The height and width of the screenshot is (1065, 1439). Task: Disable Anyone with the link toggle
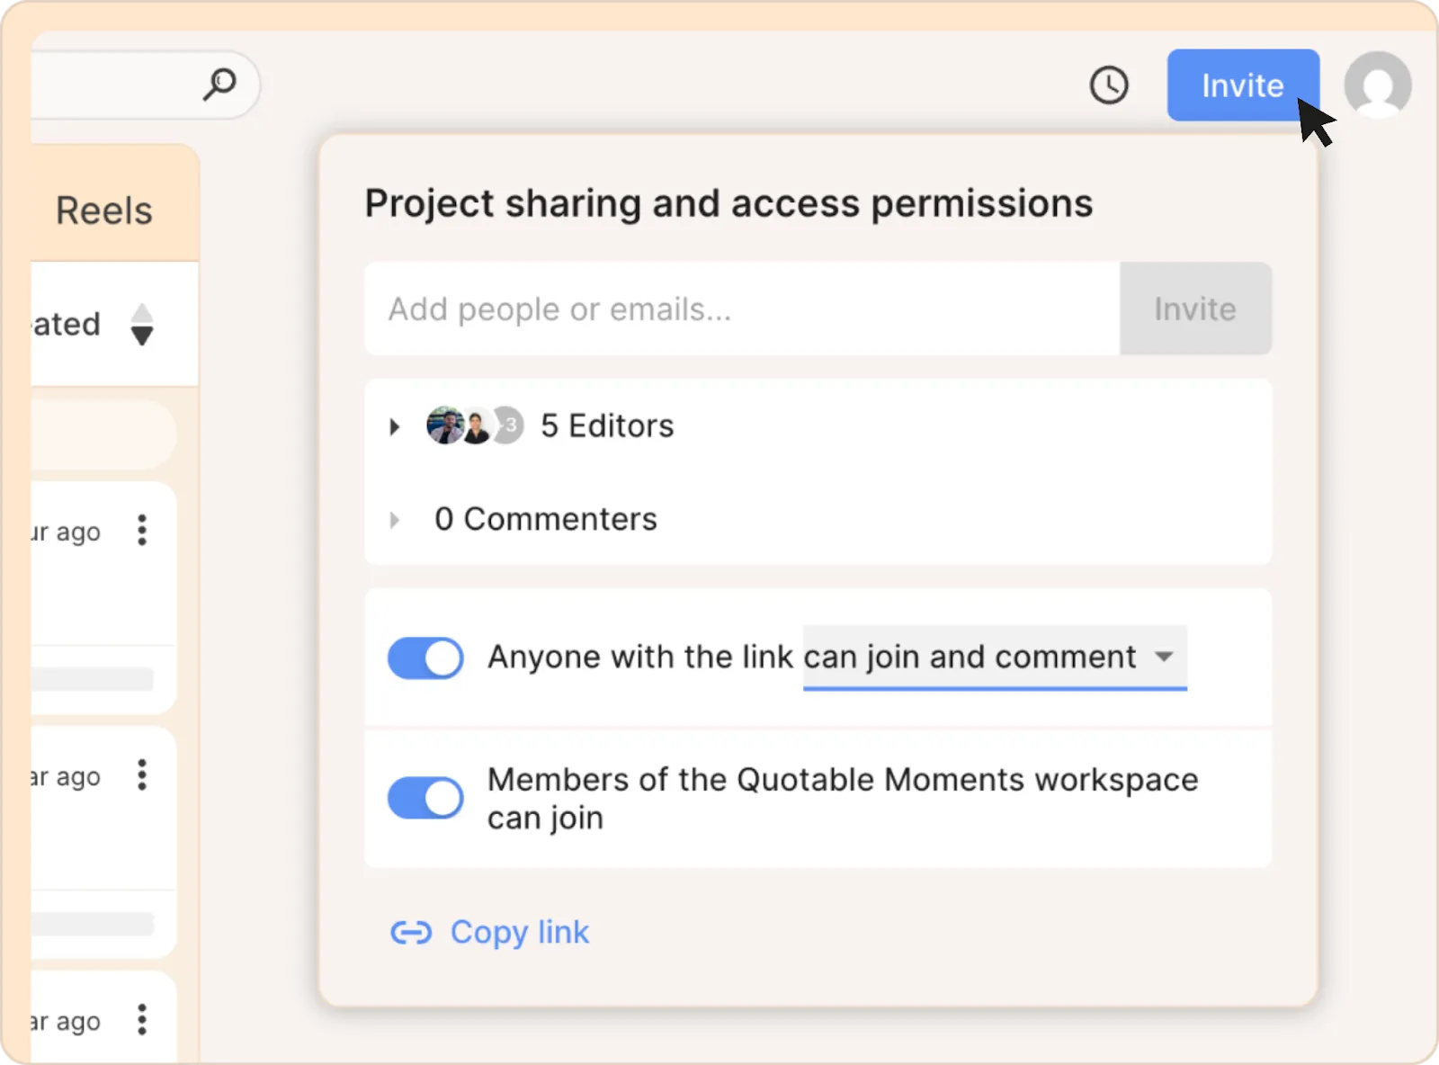tap(425, 658)
